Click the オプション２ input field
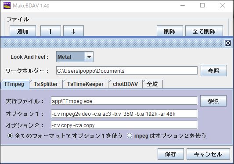 tap(124, 125)
